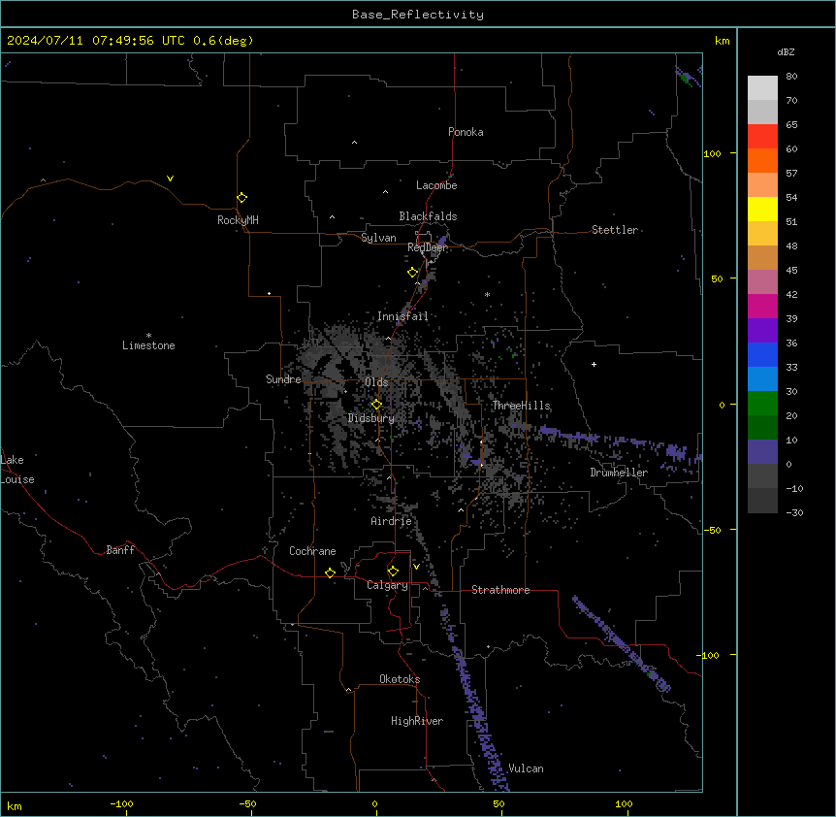
Task: Click the yellow 51–54 dBZ legend swatch
Action: 762,210
